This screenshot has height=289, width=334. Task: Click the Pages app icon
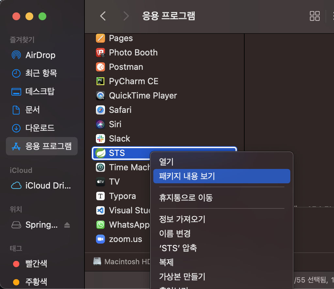(100, 38)
